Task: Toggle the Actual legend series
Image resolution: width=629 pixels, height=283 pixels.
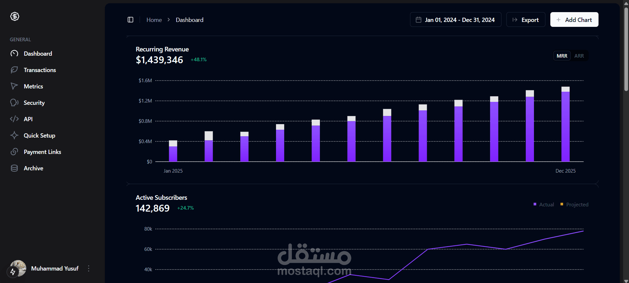Action: point(544,204)
